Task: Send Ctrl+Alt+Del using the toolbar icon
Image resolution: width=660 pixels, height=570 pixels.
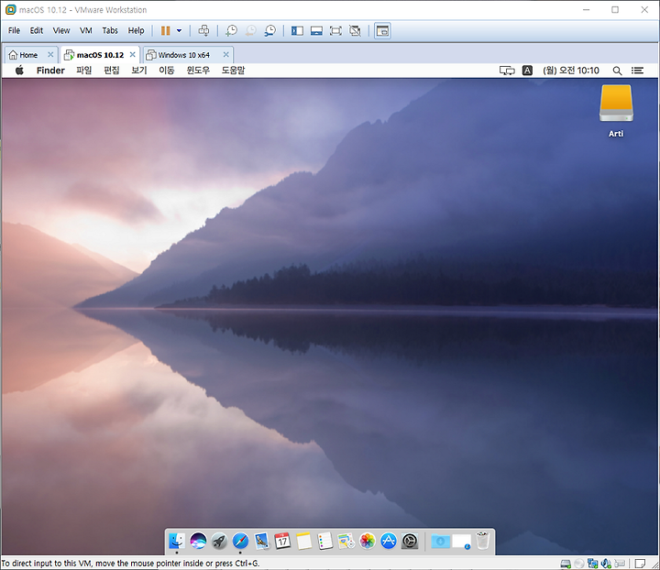Action: 203,30
